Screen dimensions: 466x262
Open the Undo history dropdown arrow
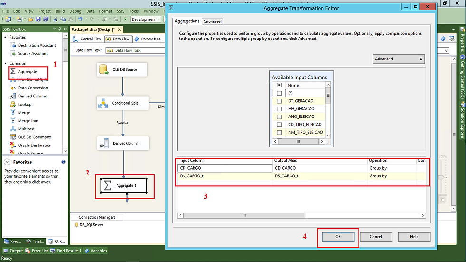(87, 19)
